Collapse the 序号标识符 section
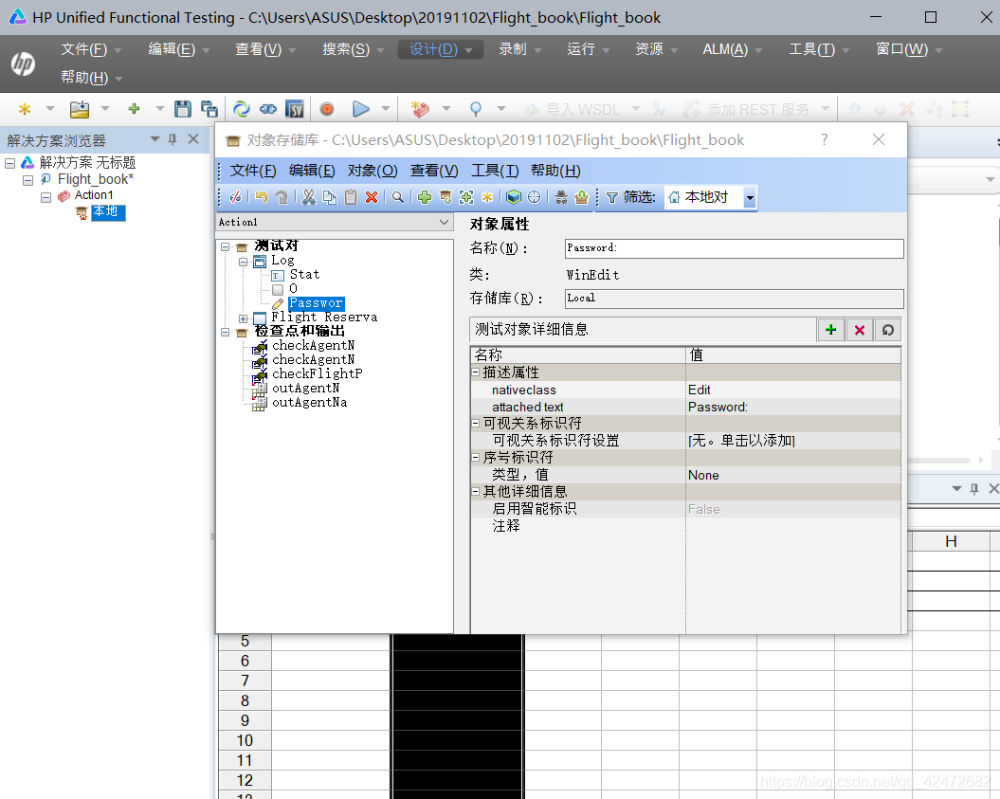Screen dimensions: 1000x799 coord(476,457)
